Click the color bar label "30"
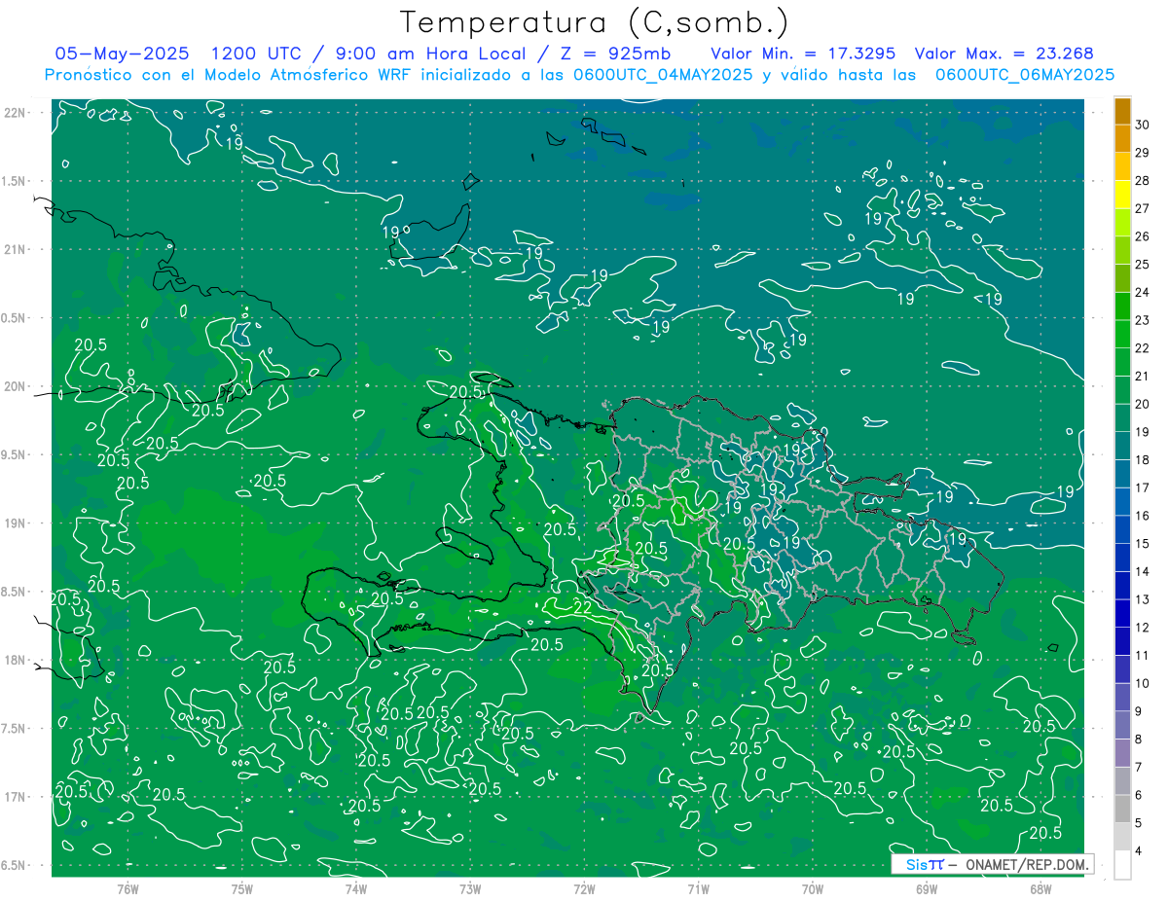 (1143, 124)
